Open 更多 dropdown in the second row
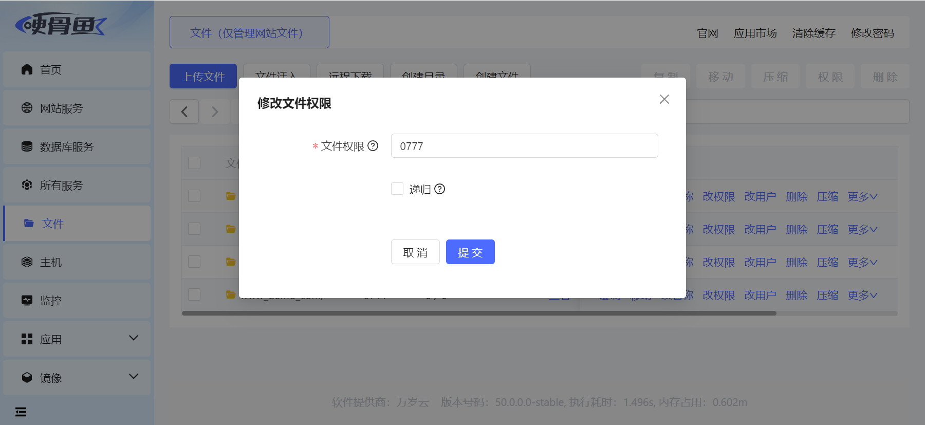The image size is (925, 425). click(862, 229)
